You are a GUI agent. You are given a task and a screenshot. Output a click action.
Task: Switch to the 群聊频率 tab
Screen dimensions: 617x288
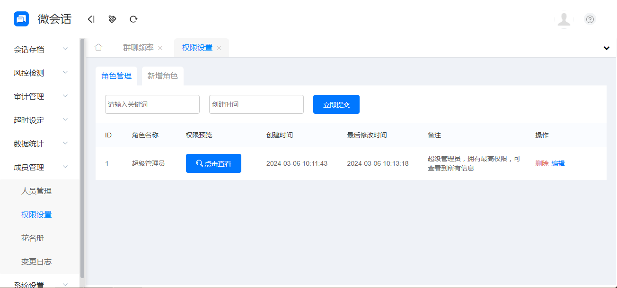tap(140, 48)
